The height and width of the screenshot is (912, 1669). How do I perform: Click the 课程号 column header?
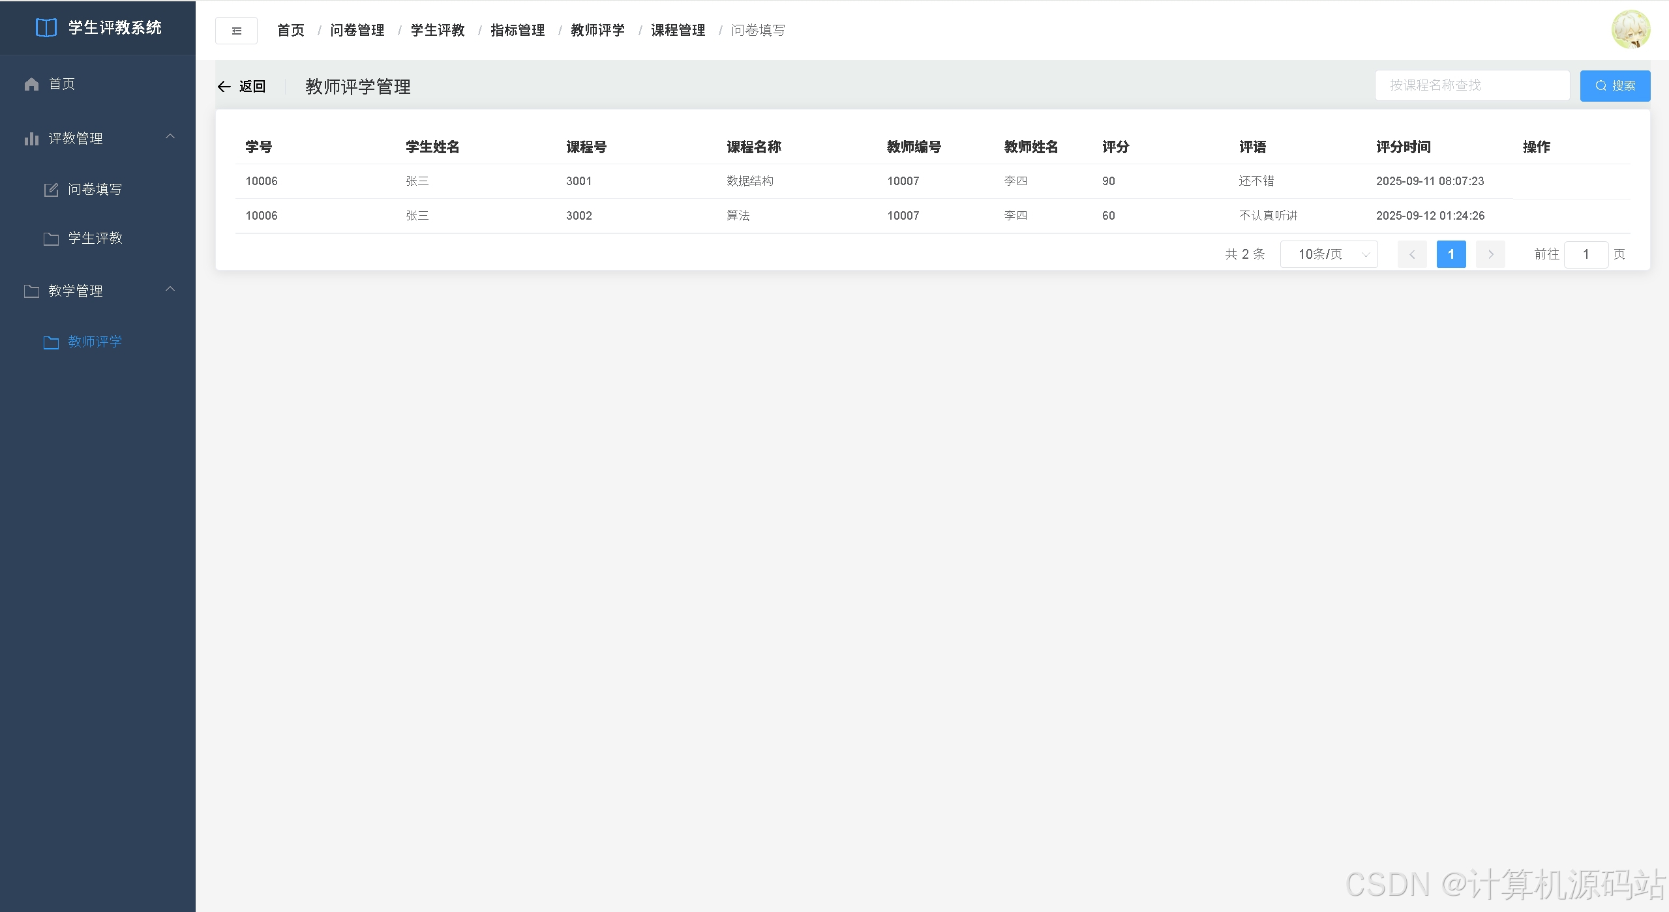click(586, 147)
